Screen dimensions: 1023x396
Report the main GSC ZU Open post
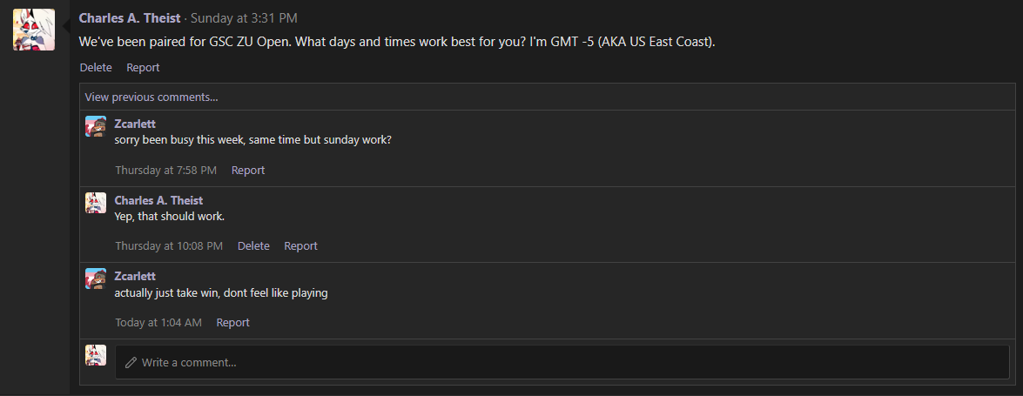click(x=143, y=67)
